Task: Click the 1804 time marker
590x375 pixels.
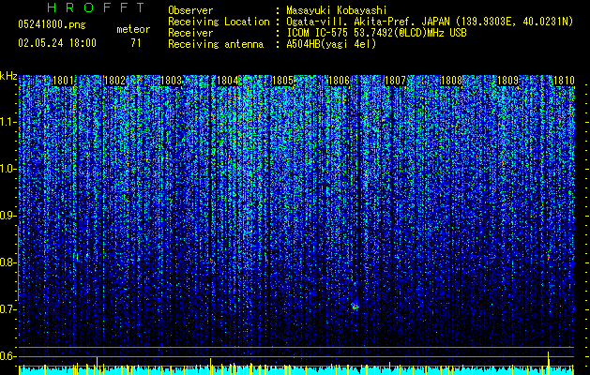Action: (x=228, y=81)
